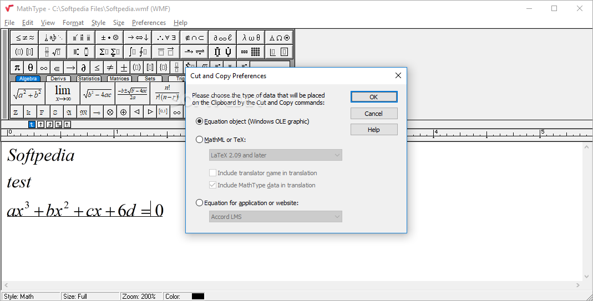Check Include translator name in translation
The height and width of the screenshot is (301, 593).
tap(263, 173)
